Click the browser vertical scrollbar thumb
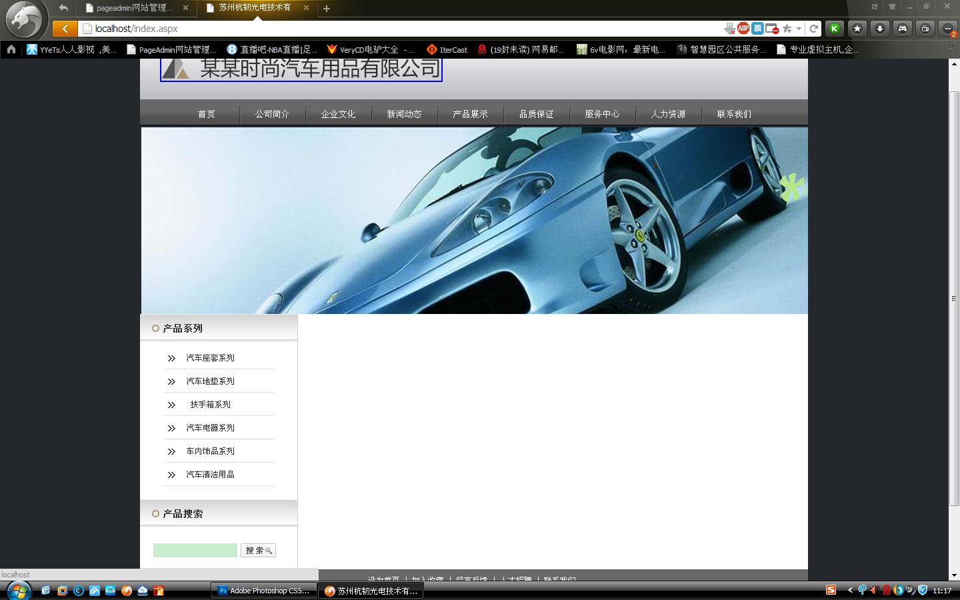The image size is (960, 600). click(954, 298)
